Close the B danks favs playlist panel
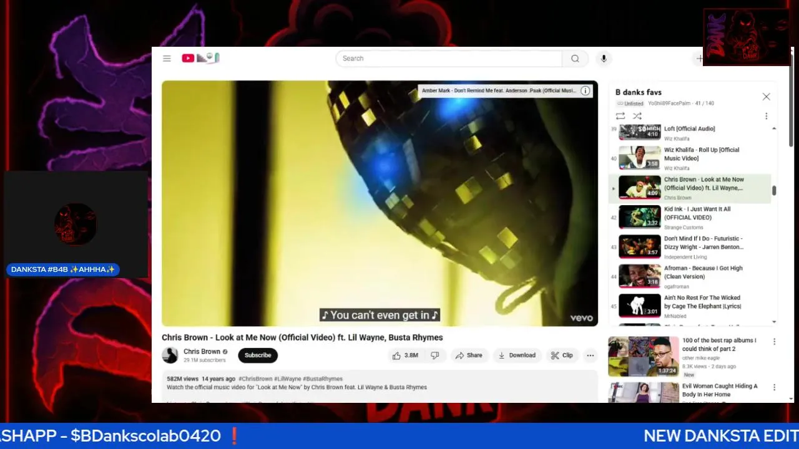The height and width of the screenshot is (449, 799). tap(766, 97)
